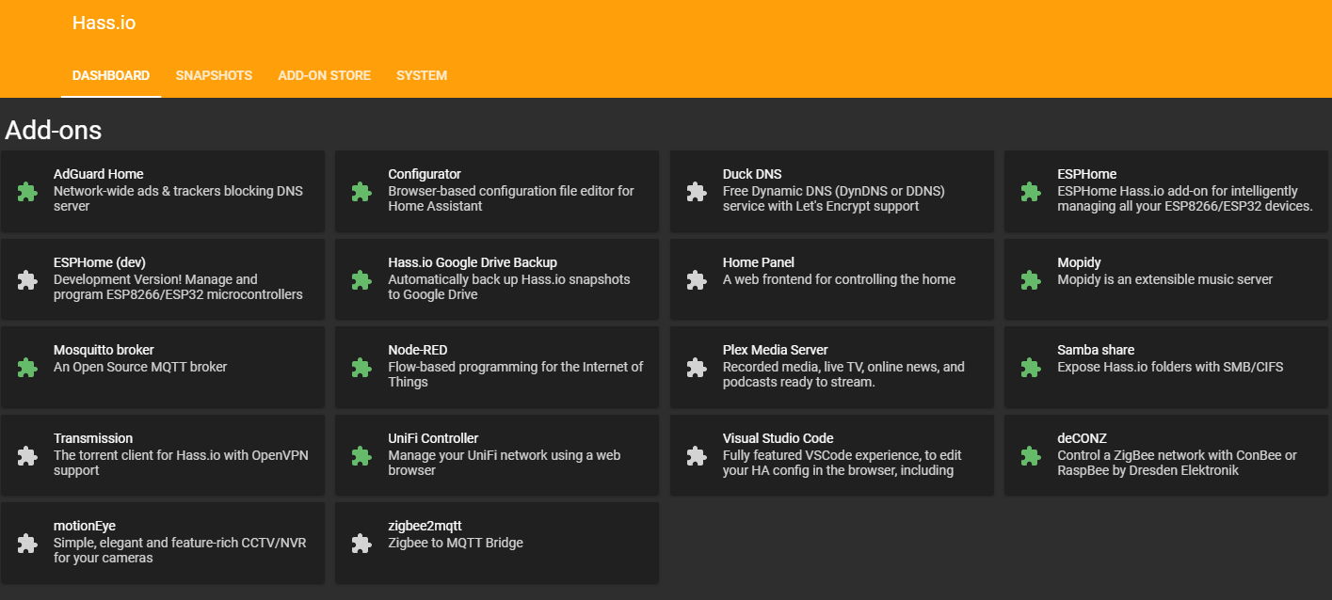This screenshot has width=1332, height=600.
Task: Click the Hass.io header title
Action: 104,23
